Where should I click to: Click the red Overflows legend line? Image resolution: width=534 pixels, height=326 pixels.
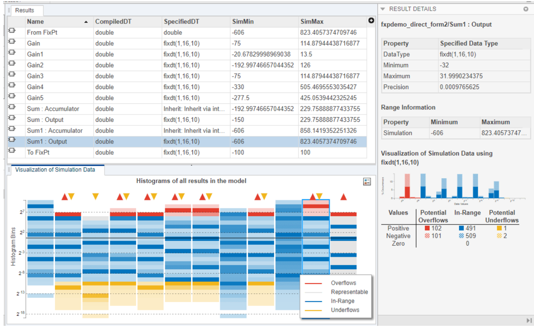point(313,283)
